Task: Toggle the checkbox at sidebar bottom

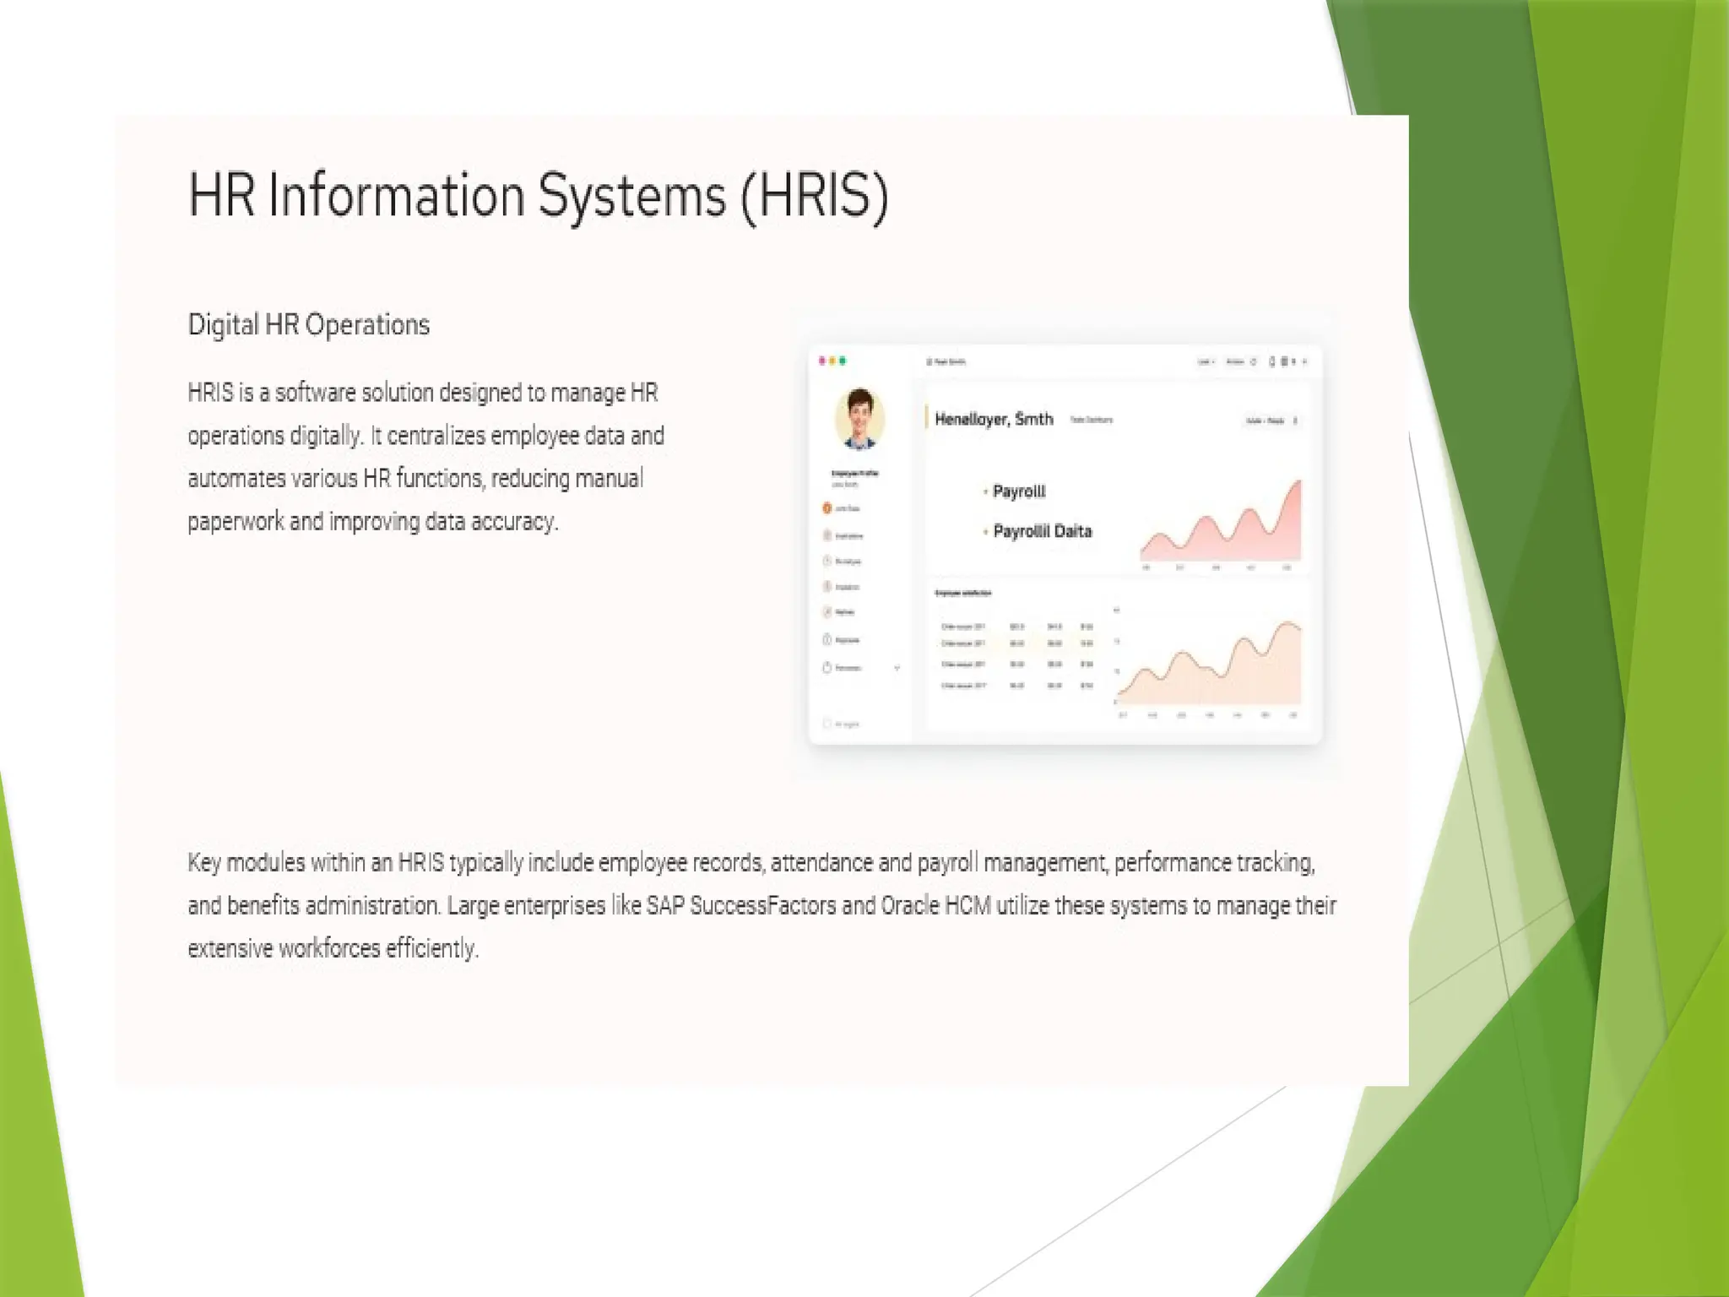Action: pyautogui.click(x=827, y=724)
